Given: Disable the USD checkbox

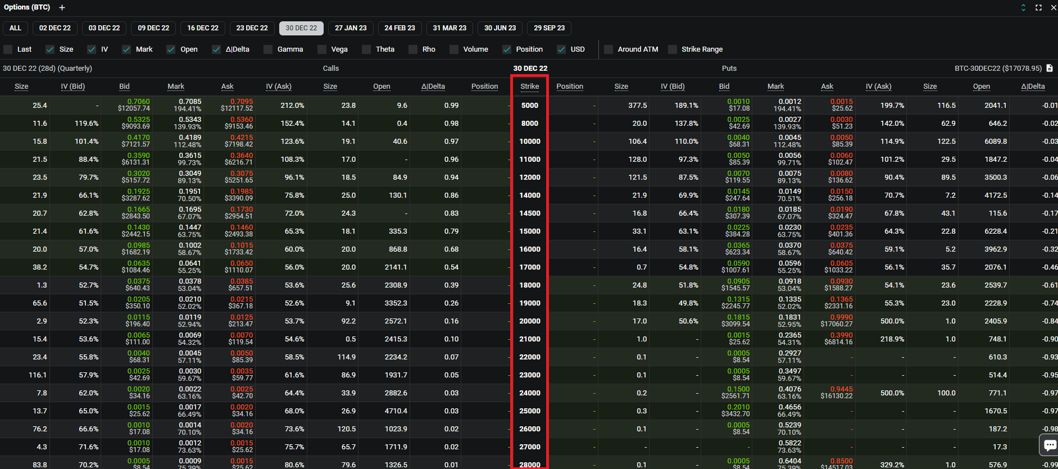Looking at the screenshot, I should pyautogui.click(x=561, y=49).
